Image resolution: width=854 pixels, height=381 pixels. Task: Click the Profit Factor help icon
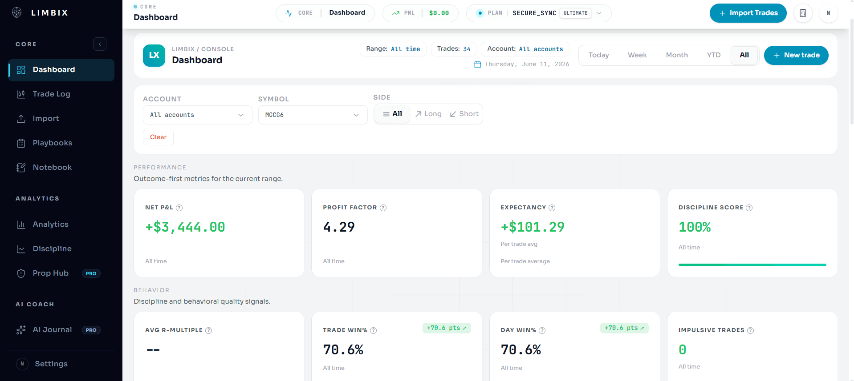click(383, 208)
